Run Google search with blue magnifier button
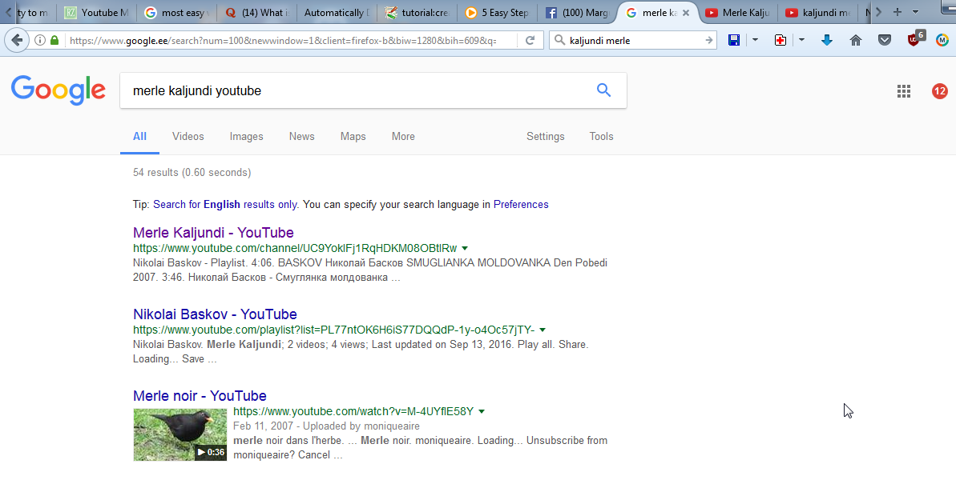956x484 pixels. (603, 90)
